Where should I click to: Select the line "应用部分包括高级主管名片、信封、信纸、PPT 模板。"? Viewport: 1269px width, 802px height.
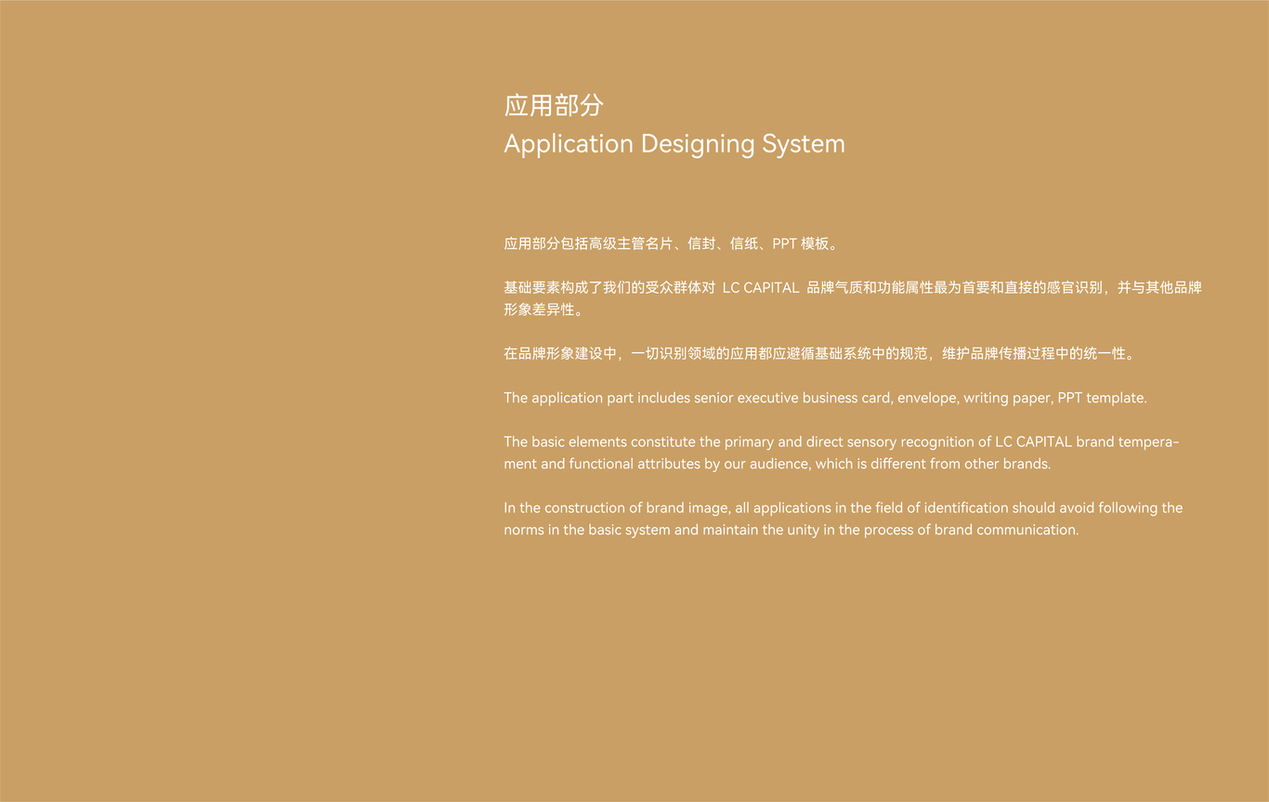(x=674, y=243)
